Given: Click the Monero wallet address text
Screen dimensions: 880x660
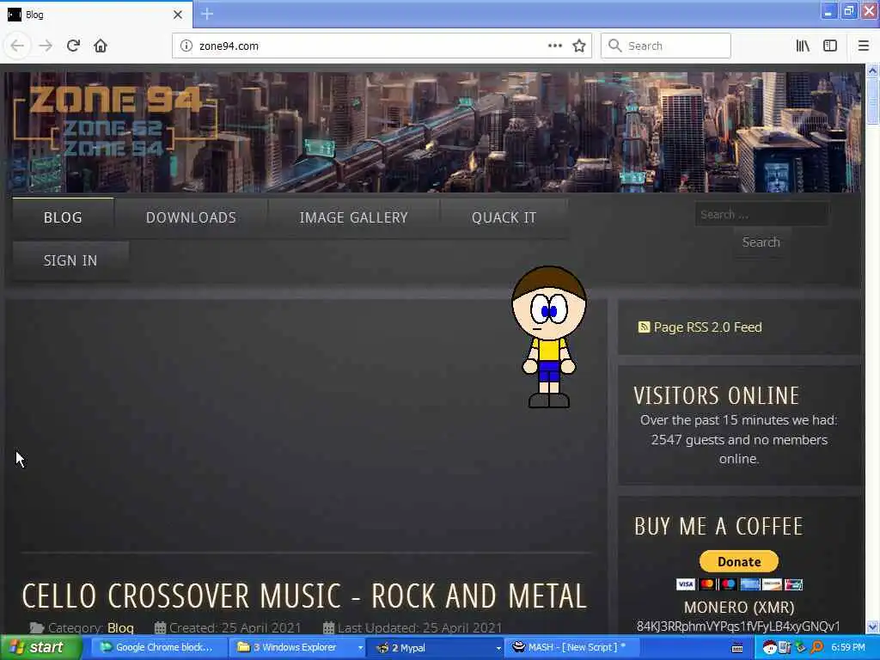Looking at the screenshot, I should click(x=738, y=626).
